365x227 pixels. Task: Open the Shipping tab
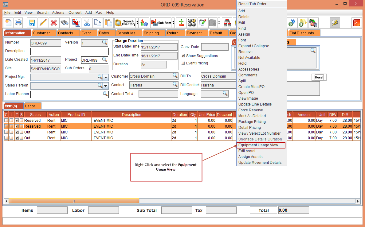point(151,33)
